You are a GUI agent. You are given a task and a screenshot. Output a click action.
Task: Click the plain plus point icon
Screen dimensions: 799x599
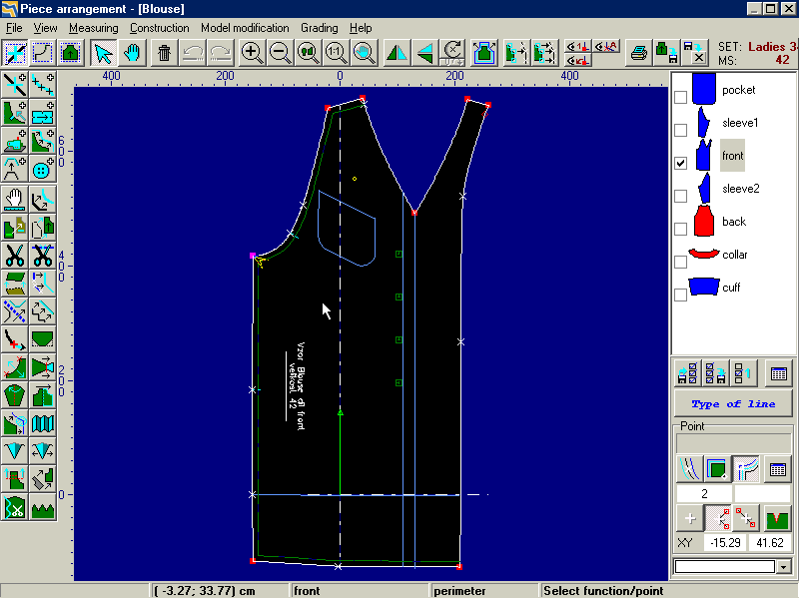(690, 519)
